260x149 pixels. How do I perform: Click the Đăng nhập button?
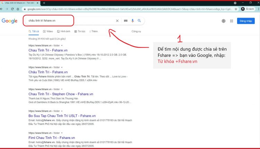point(246,21)
